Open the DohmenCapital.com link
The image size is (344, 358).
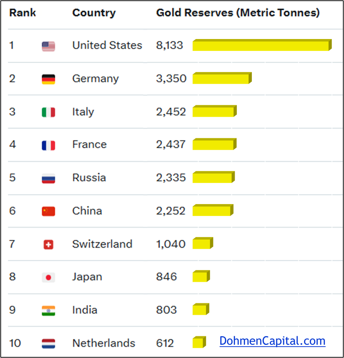tap(272, 341)
